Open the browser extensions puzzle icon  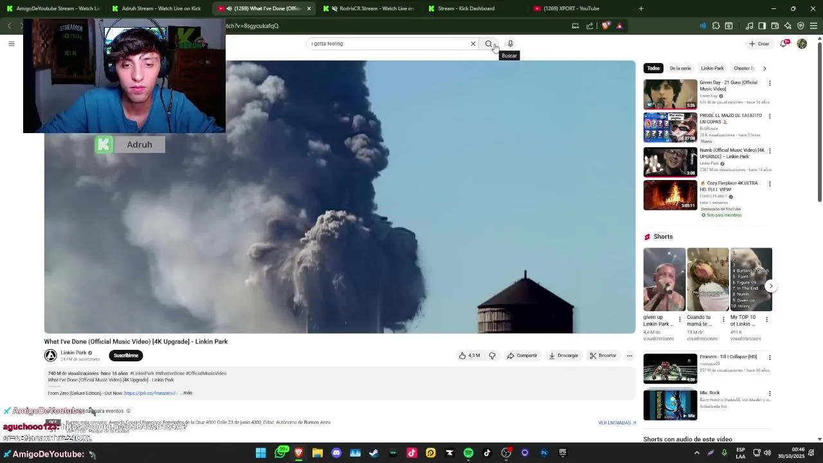716,26
